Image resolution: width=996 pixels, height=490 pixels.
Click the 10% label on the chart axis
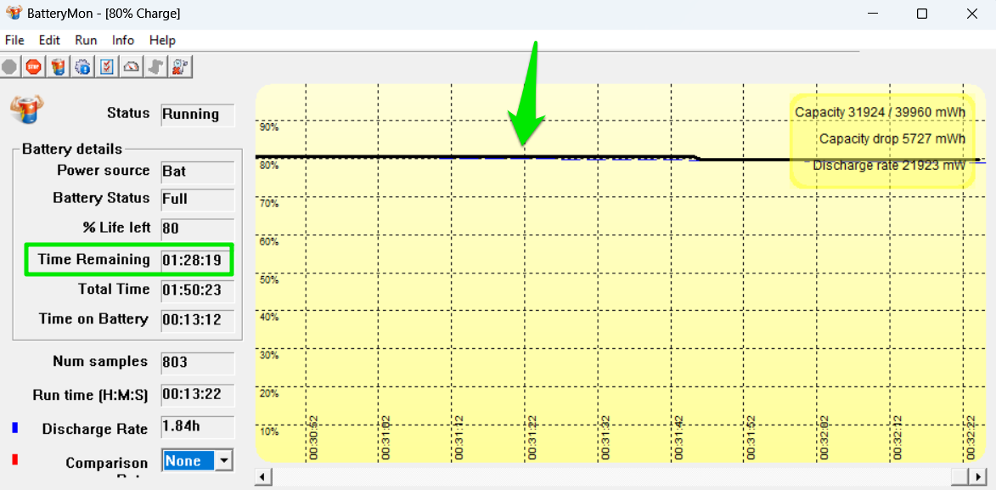[269, 431]
